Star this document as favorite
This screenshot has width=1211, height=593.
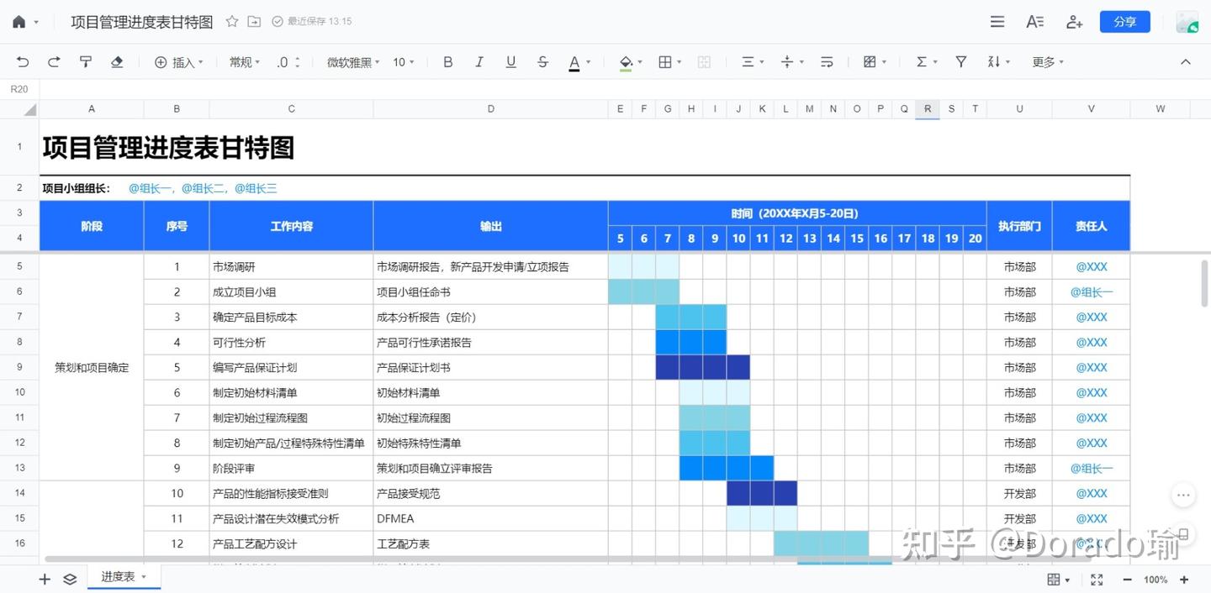(232, 22)
